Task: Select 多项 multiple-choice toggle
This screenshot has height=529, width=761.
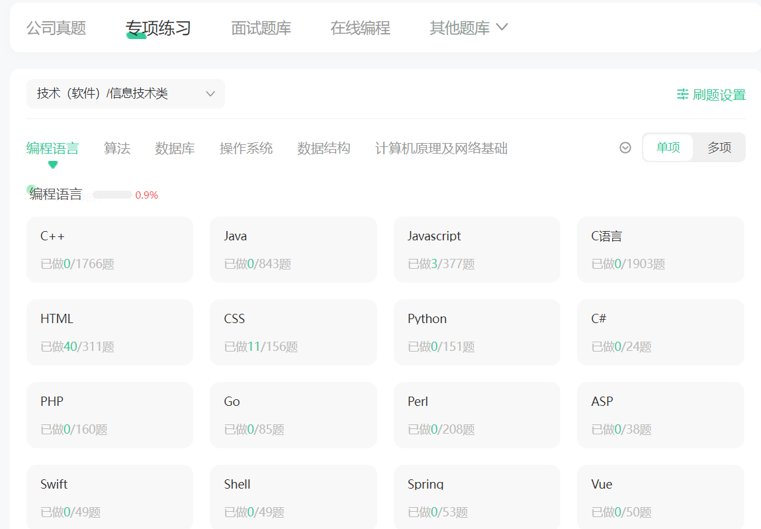Action: coord(719,148)
